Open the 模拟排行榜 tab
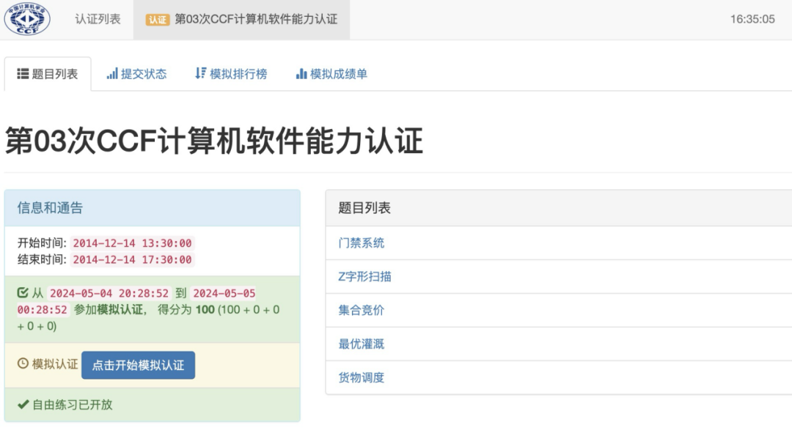This screenshot has width=792, height=433. click(x=230, y=73)
